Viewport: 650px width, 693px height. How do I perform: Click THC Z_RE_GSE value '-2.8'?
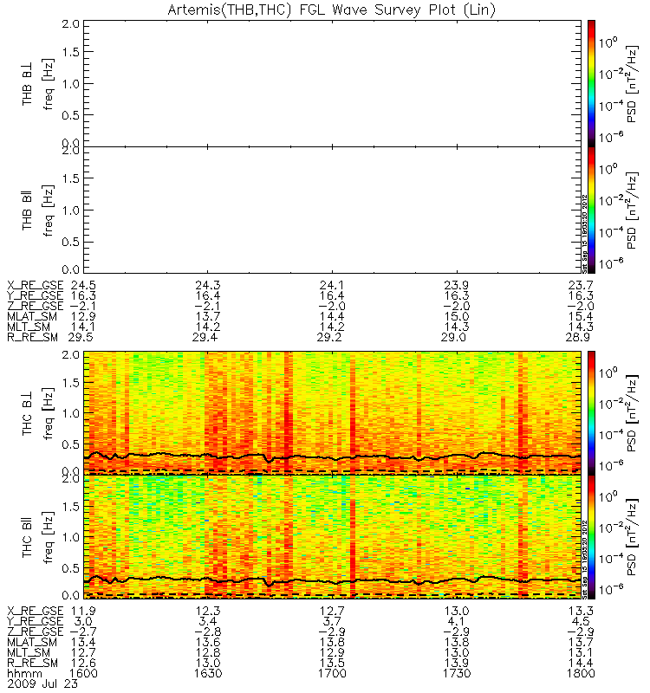(x=206, y=631)
